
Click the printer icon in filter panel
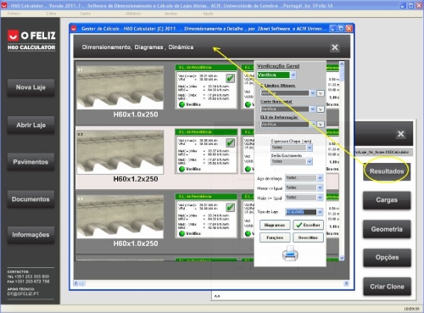click(290, 253)
